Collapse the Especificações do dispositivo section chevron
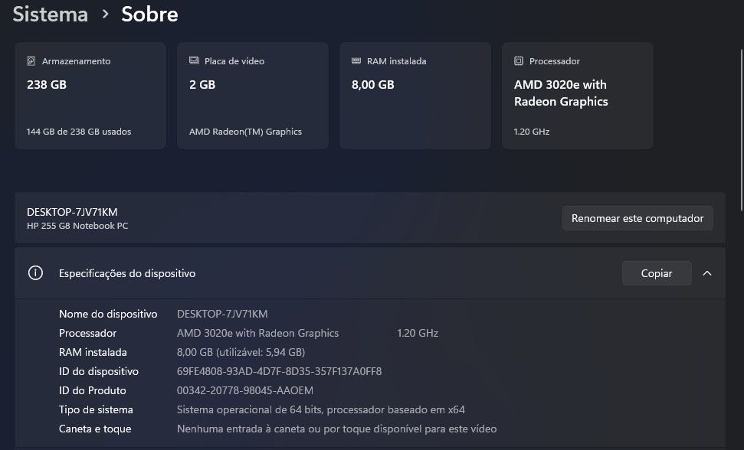Screen dimensions: 744x450 coord(707,273)
